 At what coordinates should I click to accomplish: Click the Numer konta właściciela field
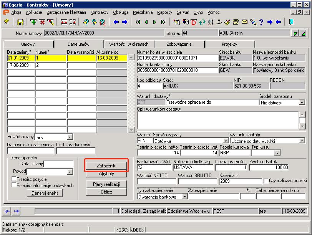tap(178, 58)
